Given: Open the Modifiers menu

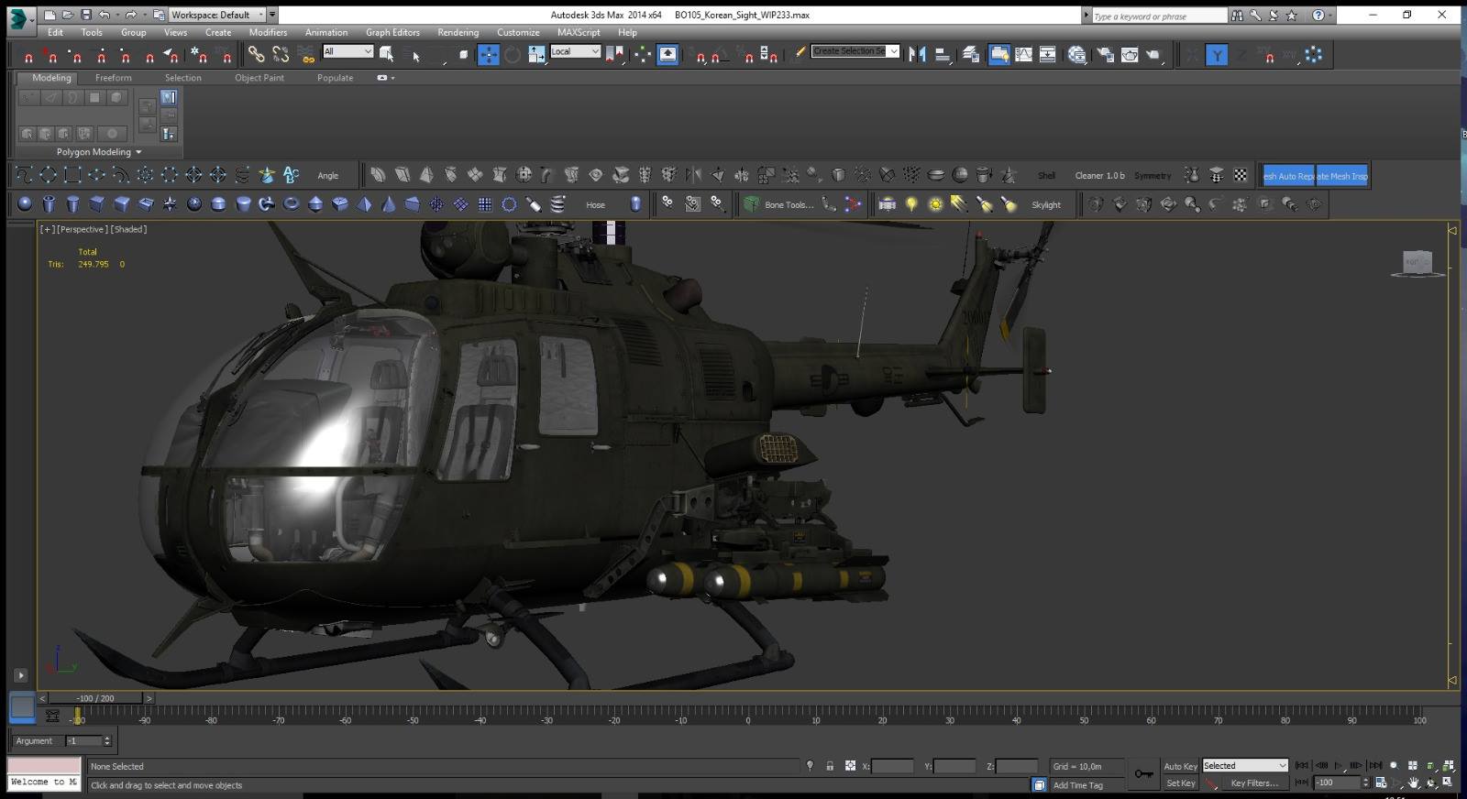Looking at the screenshot, I should (268, 32).
